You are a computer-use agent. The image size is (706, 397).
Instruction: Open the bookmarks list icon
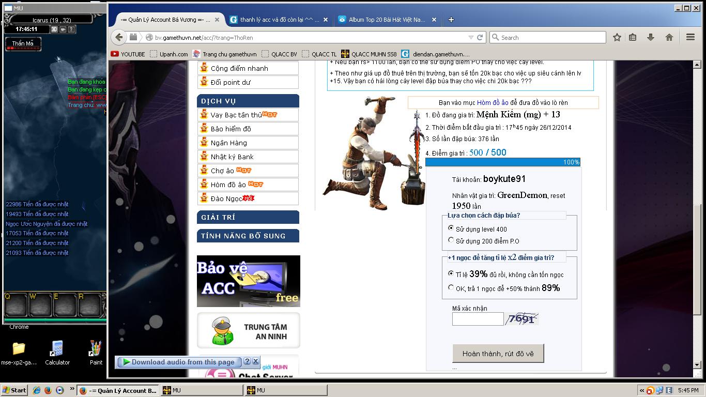coord(633,37)
